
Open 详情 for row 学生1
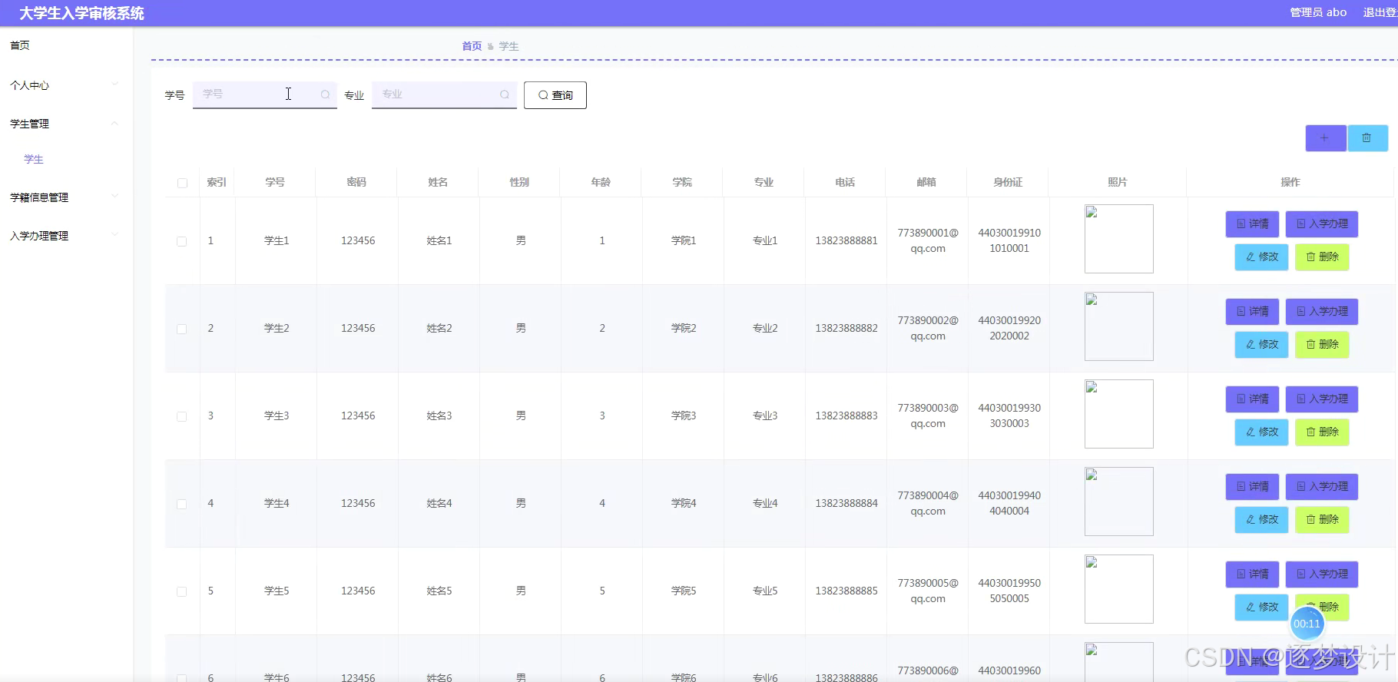click(1252, 224)
